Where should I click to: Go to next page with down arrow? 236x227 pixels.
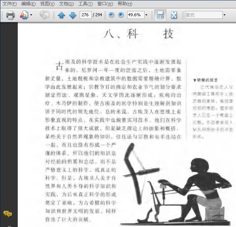(x=73, y=15)
